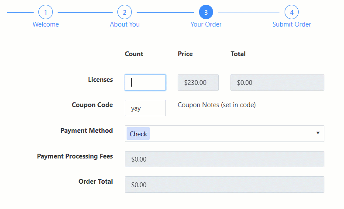Image resolution: width=344 pixels, height=209 pixels.
Task: Focus the Licenses count input field
Action: [x=145, y=82]
